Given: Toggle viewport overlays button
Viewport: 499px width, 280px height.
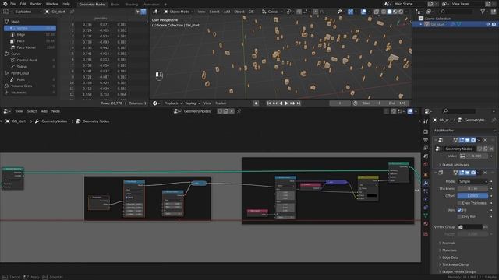Looking at the screenshot, I should coord(363,12).
